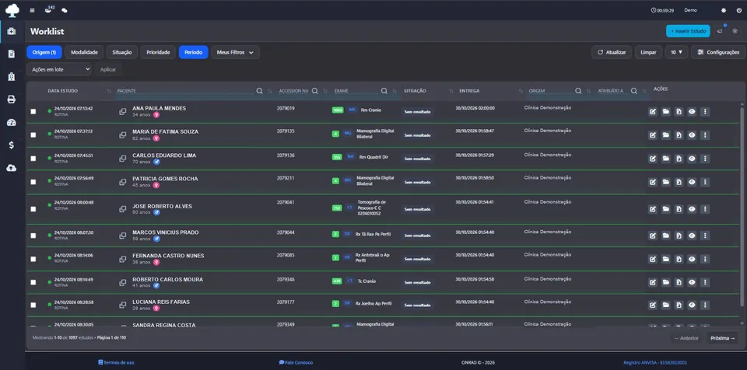
Task: Edit Luciana Reis Farias study
Action: (x=652, y=305)
